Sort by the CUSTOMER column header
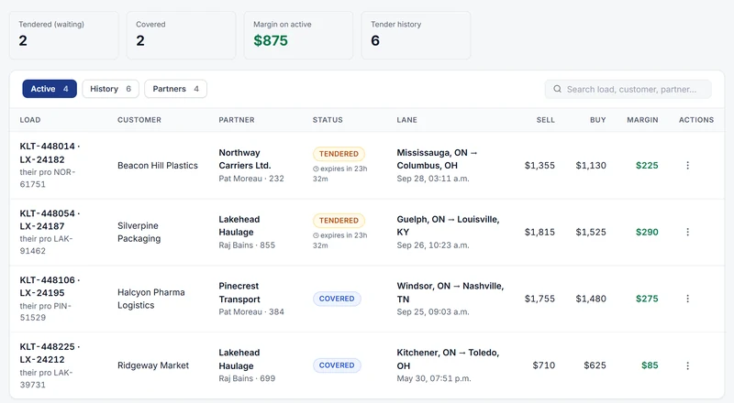 pos(139,120)
